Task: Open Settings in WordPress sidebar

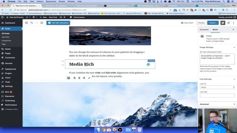Action: click(9, 86)
